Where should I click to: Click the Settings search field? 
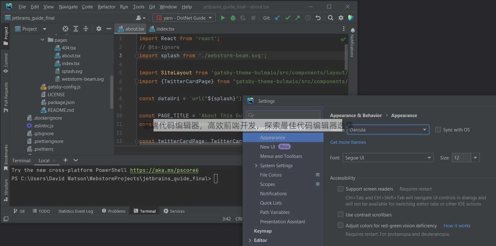[283, 115]
